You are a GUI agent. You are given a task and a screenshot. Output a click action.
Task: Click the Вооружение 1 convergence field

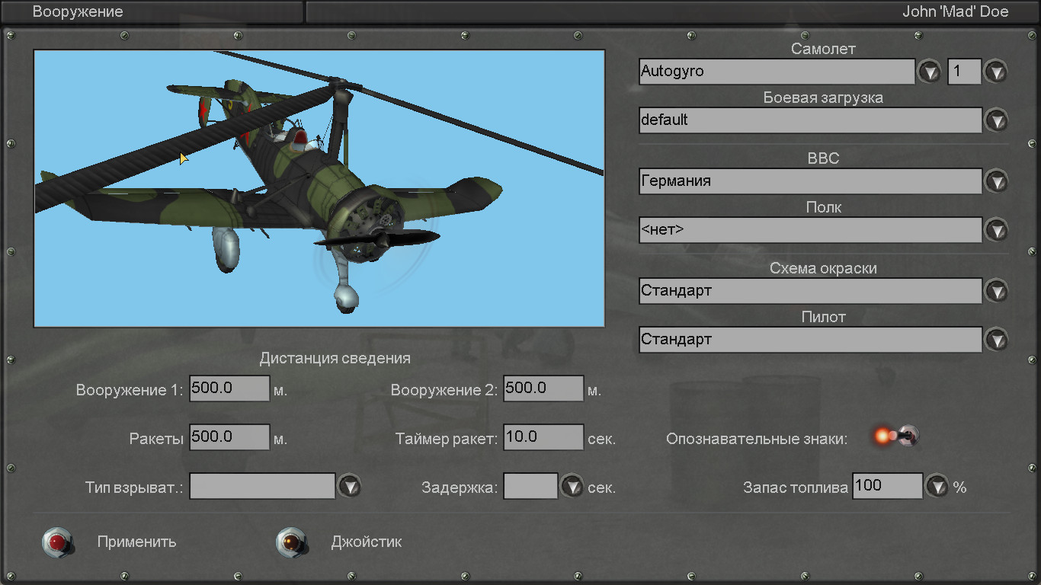pyautogui.click(x=229, y=388)
